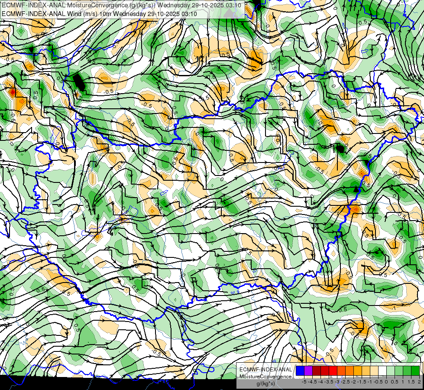Click the '2' tick label on legend
This screenshot has width=424, height=390.
coord(419,382)
